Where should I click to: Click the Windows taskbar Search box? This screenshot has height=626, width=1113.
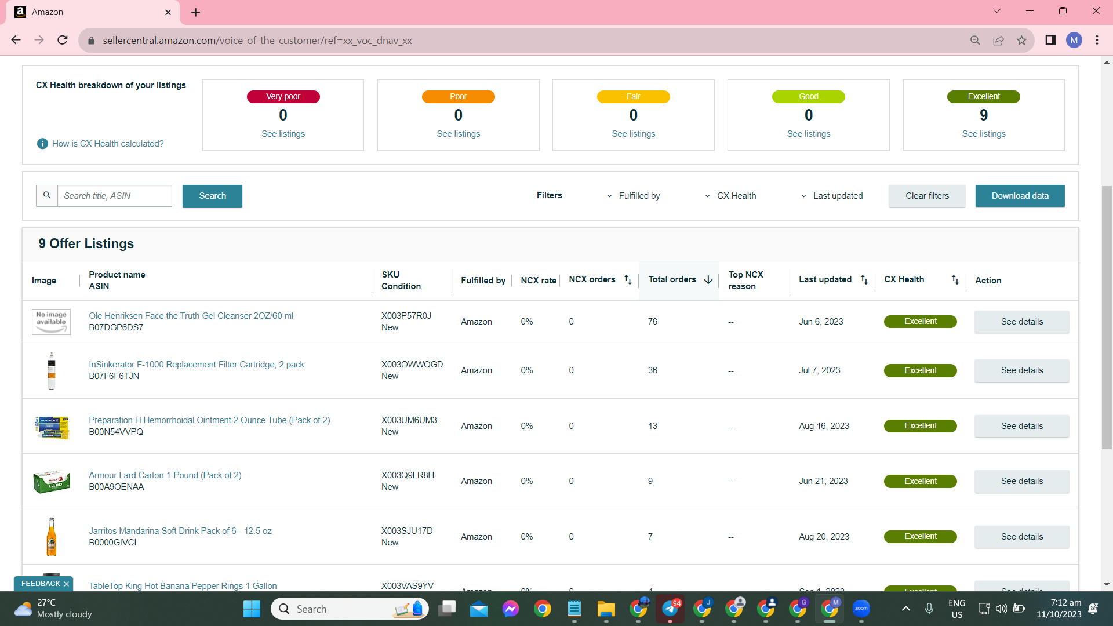coord(350,609)
